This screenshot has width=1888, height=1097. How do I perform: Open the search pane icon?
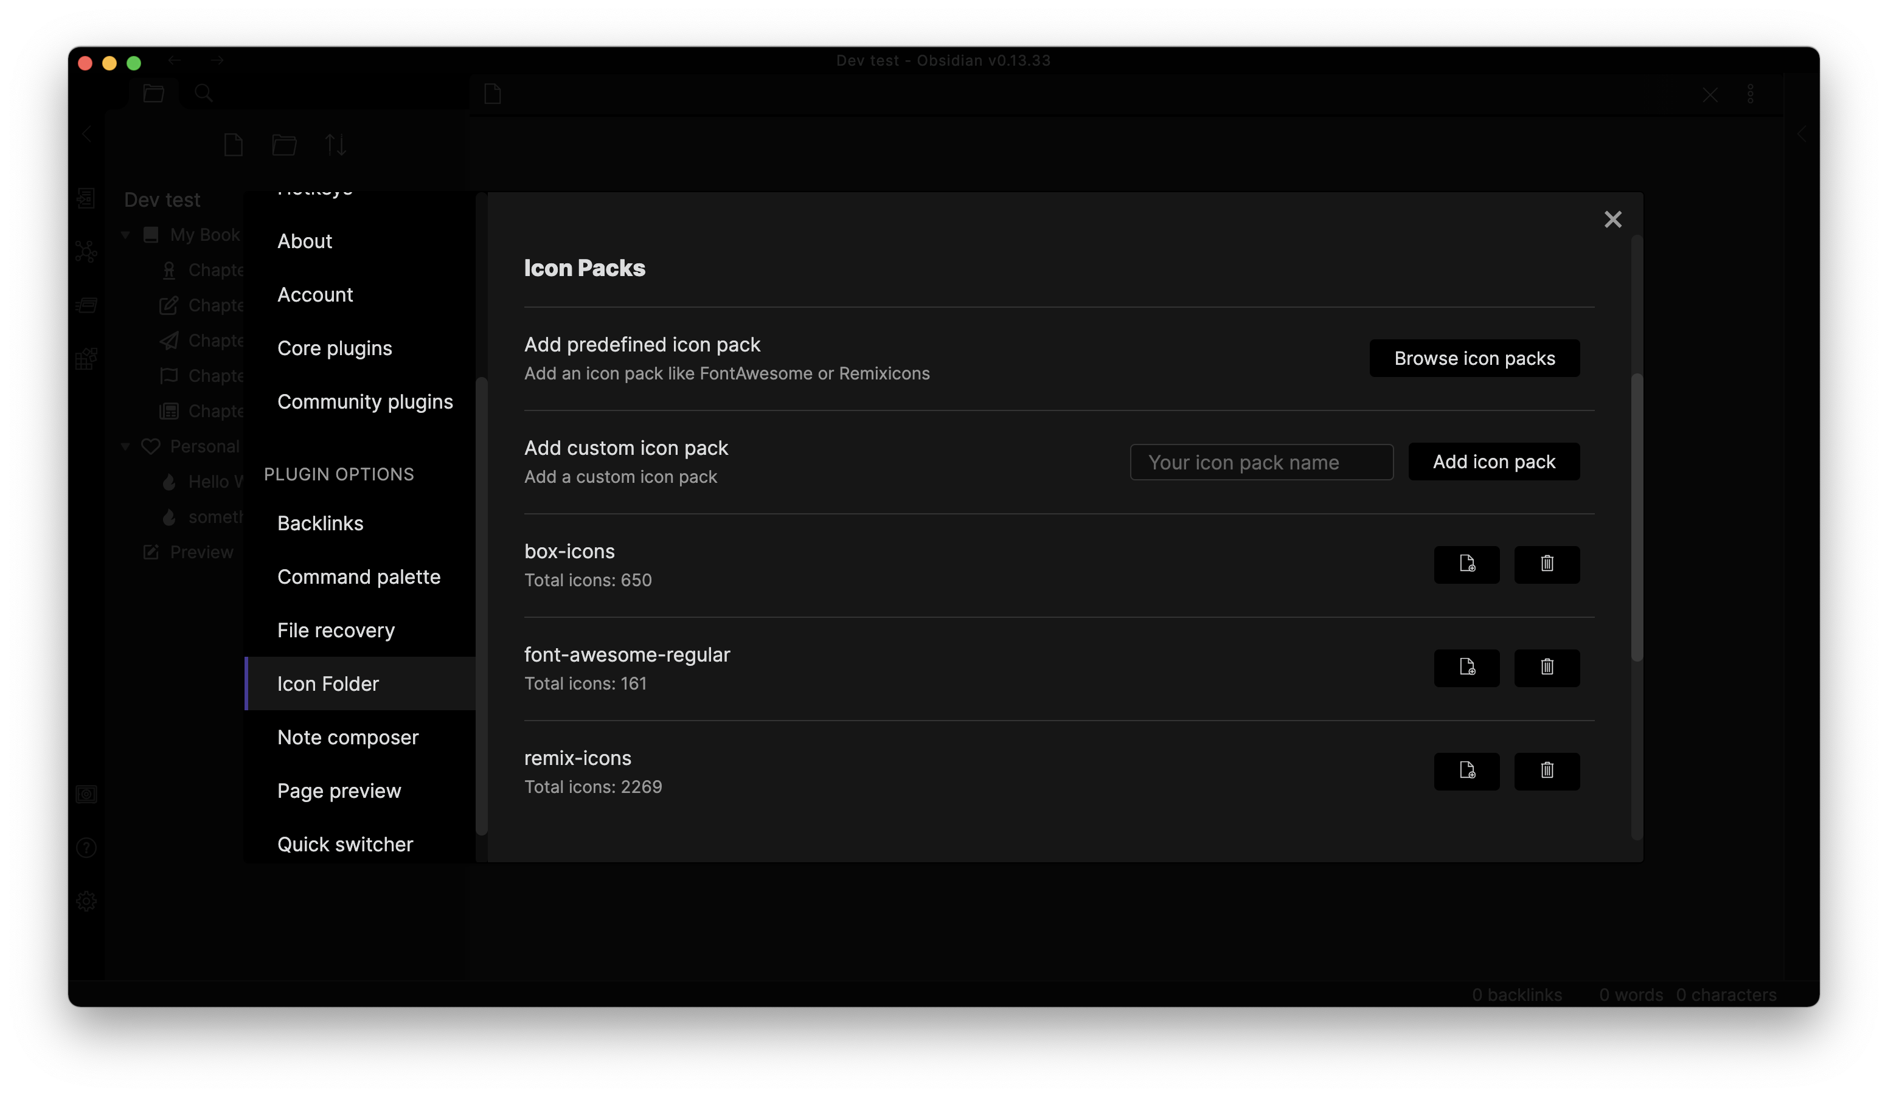coord(203,94)
